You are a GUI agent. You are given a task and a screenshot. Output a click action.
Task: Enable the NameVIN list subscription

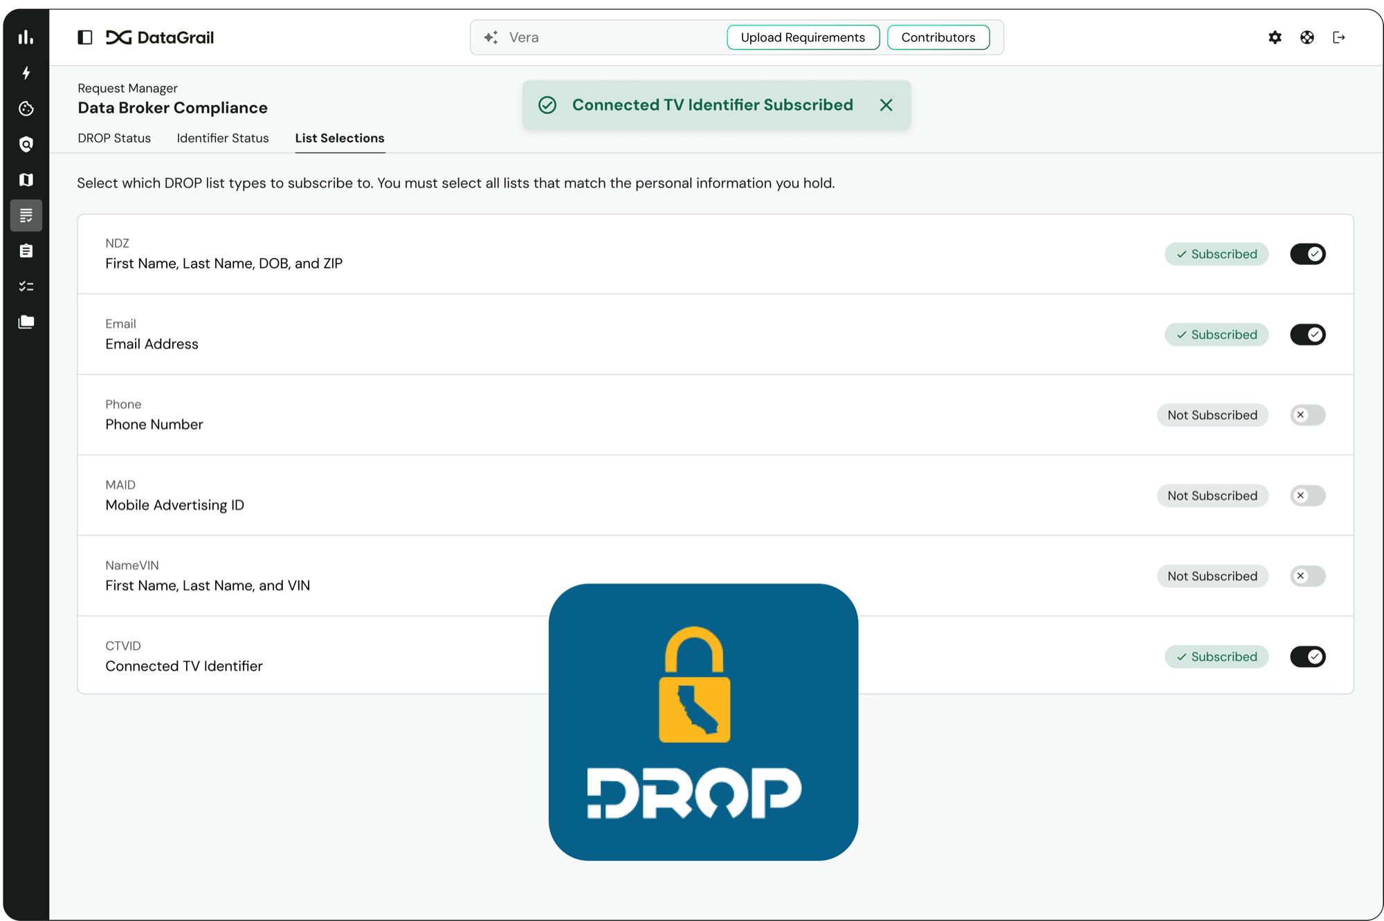click(1308, 576)
